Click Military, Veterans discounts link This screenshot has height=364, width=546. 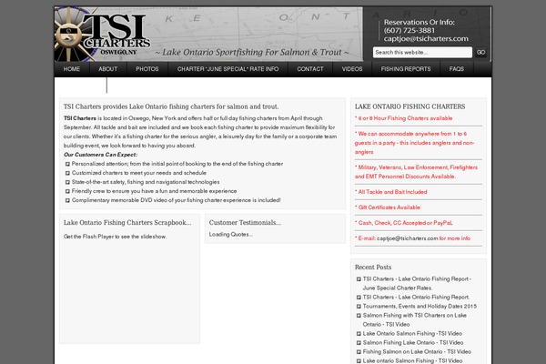[x=416, y=172]
